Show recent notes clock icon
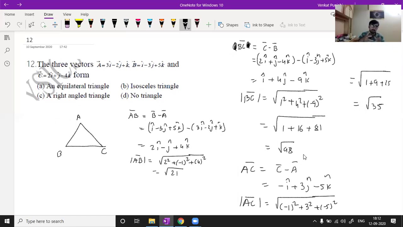This screenshot has width=403, height=227. [x=7, y=63]
